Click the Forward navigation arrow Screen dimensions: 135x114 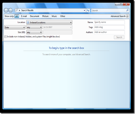10,10
